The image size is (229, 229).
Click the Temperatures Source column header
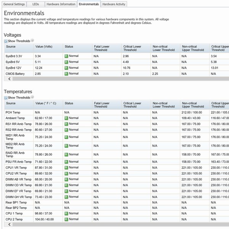[x=19, y=105]
